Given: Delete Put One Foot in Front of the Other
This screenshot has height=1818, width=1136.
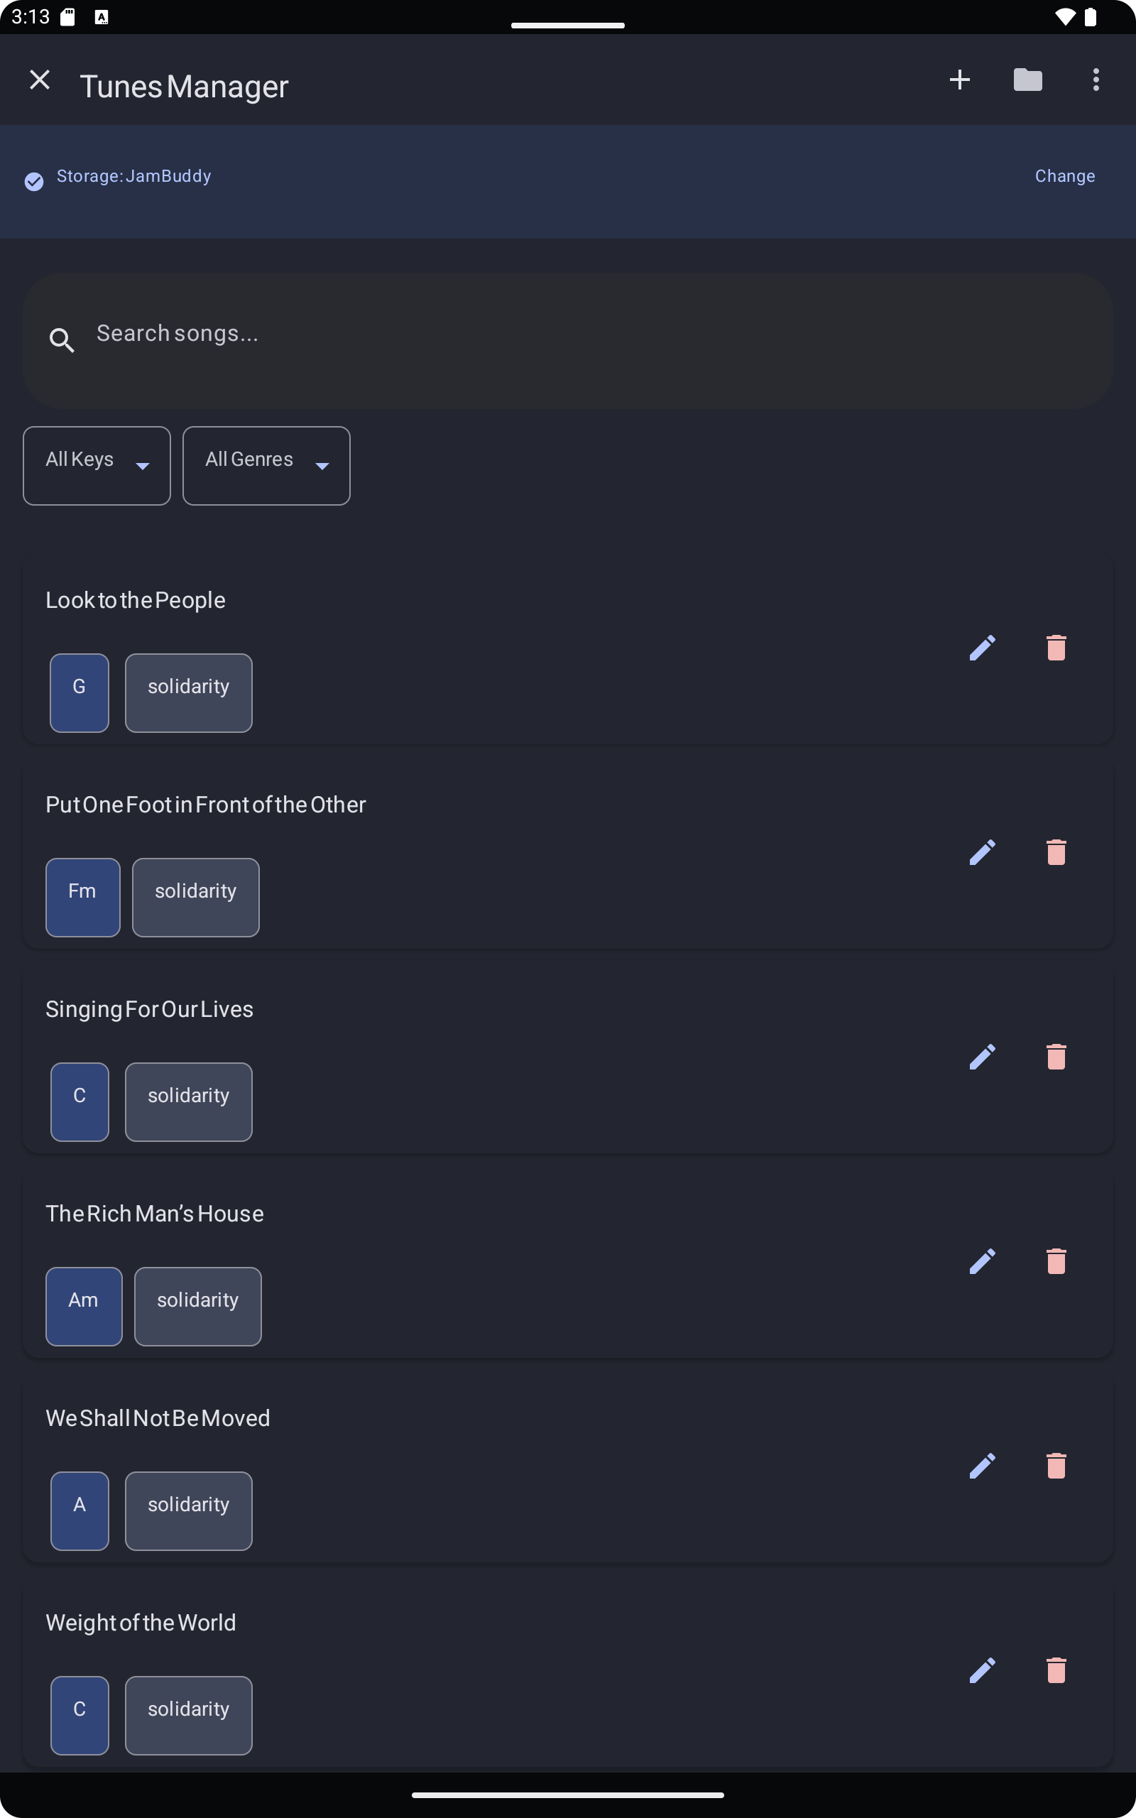Looking at the screenshot, I should [1056, 852].
